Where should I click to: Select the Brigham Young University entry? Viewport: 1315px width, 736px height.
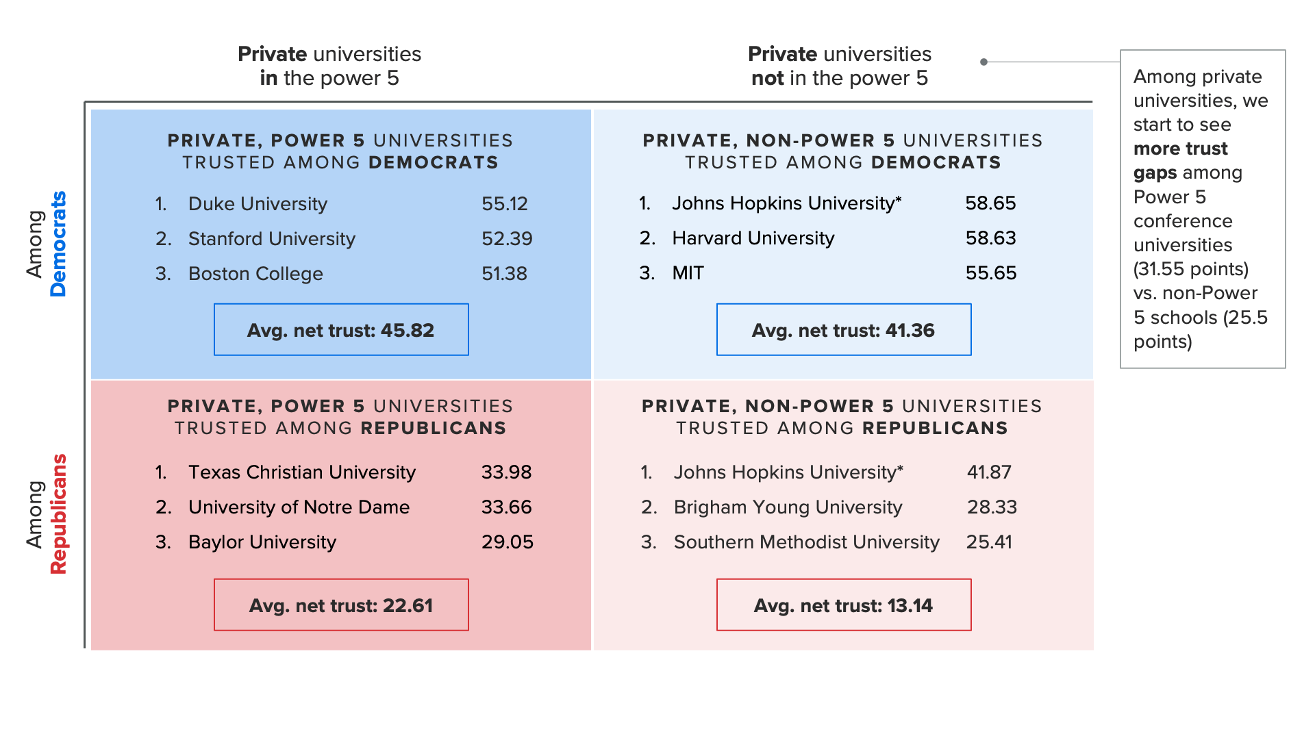click(788, 507)
